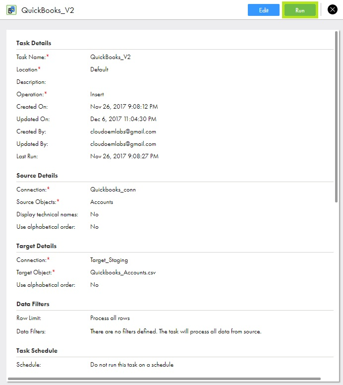Click the Source Details section heading
The height and width of the screenshot is (385, 343).
click(x=37, y=176)
